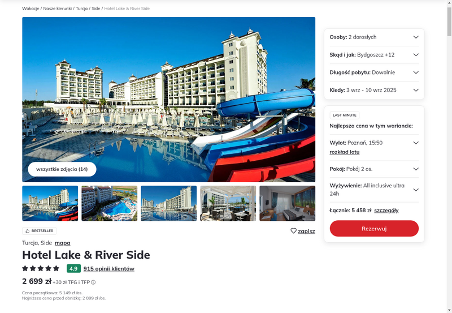Screen dimensions: 452x313
Task: Click the red Rezerwuj button
Action: click(x=374, y=229)
